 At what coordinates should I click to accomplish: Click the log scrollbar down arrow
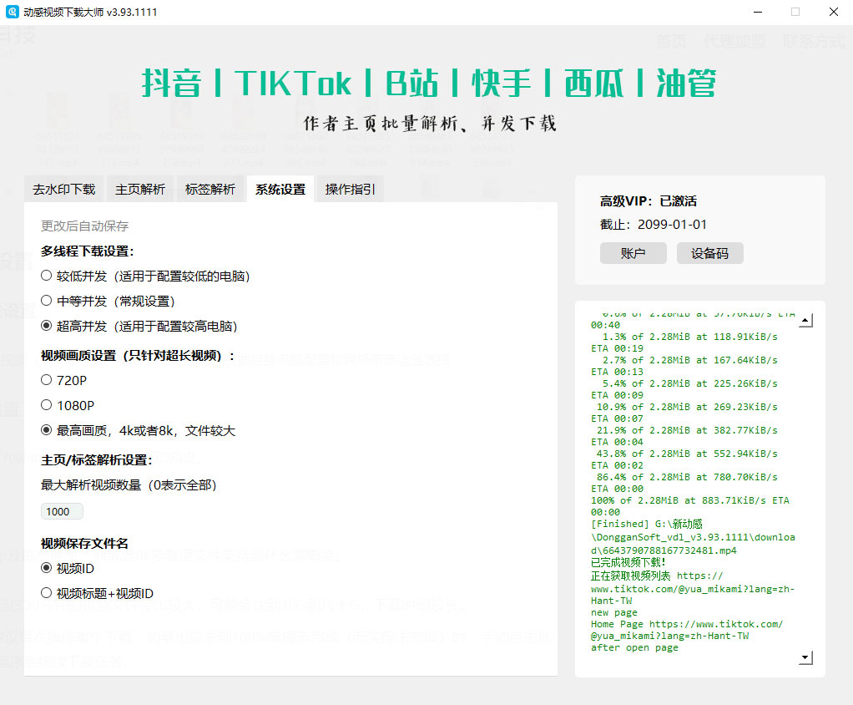(x=805, y=657)
